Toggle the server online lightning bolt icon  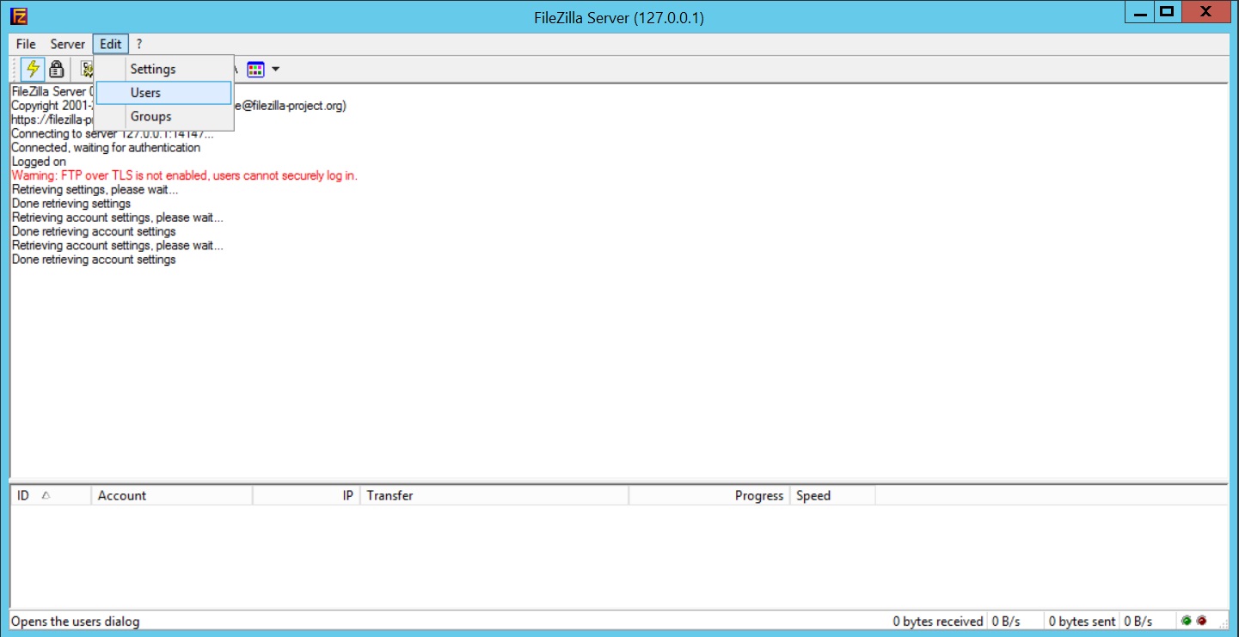(x=32, y=69)
